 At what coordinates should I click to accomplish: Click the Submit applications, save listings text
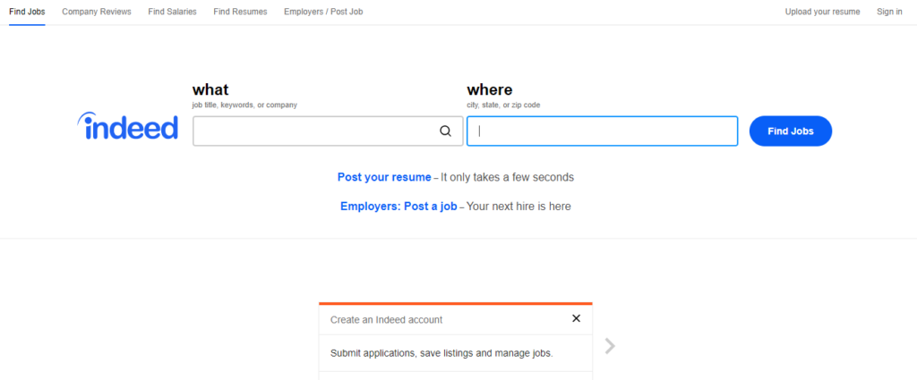point(441,353)
